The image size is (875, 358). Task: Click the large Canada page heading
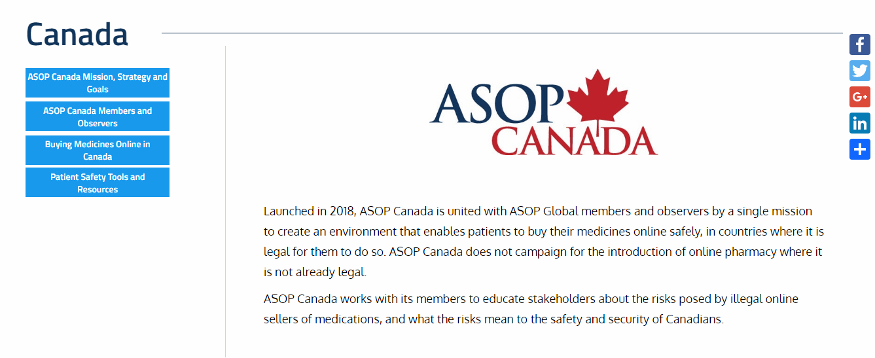(x=77, y=34)
